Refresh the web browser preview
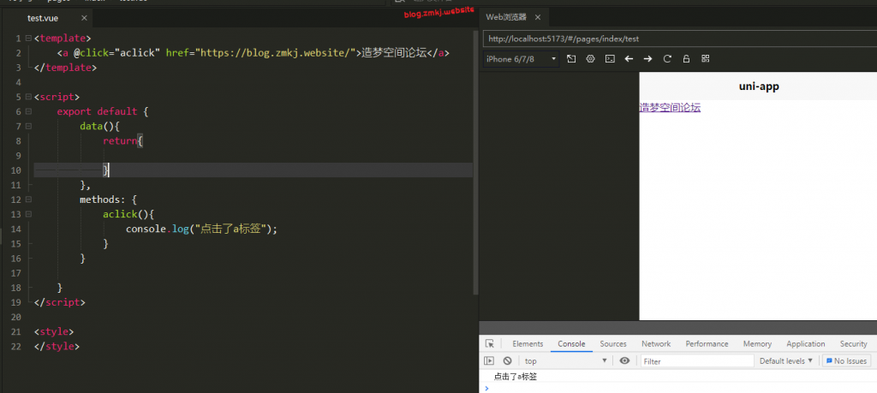Image resolution: width=877 pixels, height=393 pixels. click(666, 59)
